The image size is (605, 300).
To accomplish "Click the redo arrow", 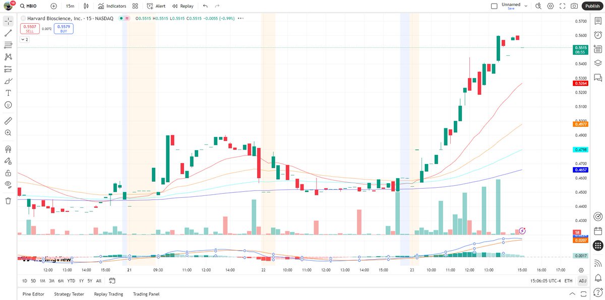I will pos(217,6).
